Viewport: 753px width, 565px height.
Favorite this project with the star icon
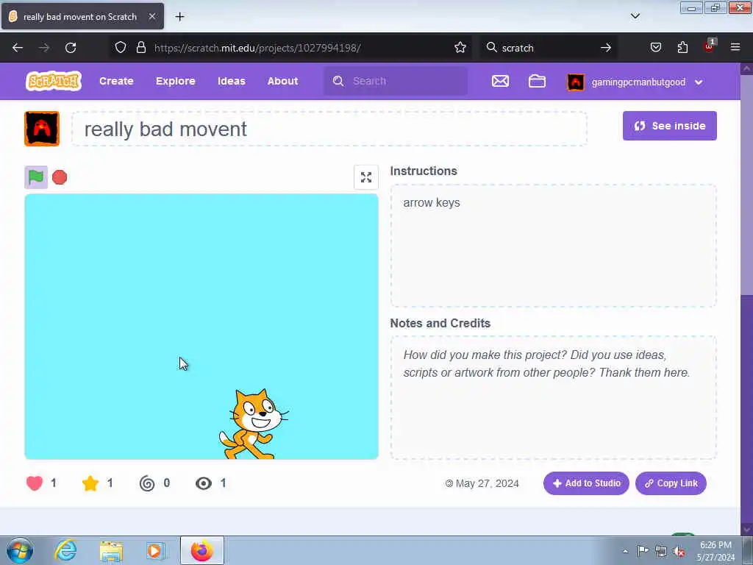(90, 483)
